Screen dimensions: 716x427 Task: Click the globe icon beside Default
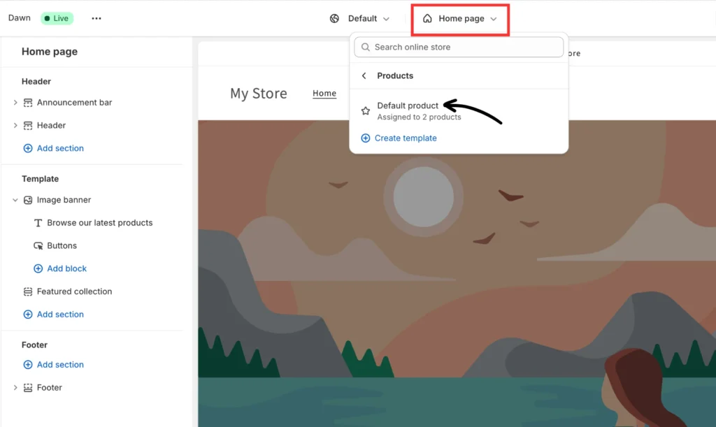(x=334, y=19)
